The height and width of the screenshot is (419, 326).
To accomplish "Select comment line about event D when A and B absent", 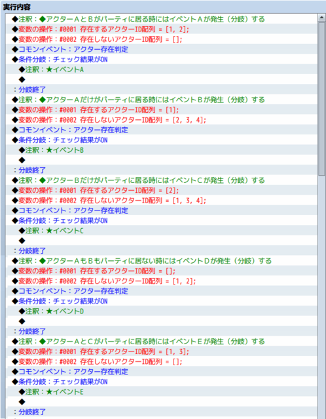I will pos(162,261).
